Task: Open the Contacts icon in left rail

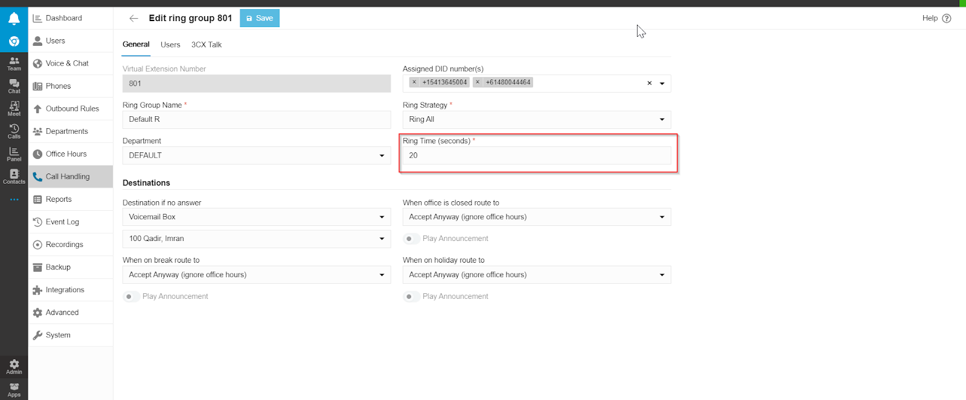Action: (x=14, y=176)
